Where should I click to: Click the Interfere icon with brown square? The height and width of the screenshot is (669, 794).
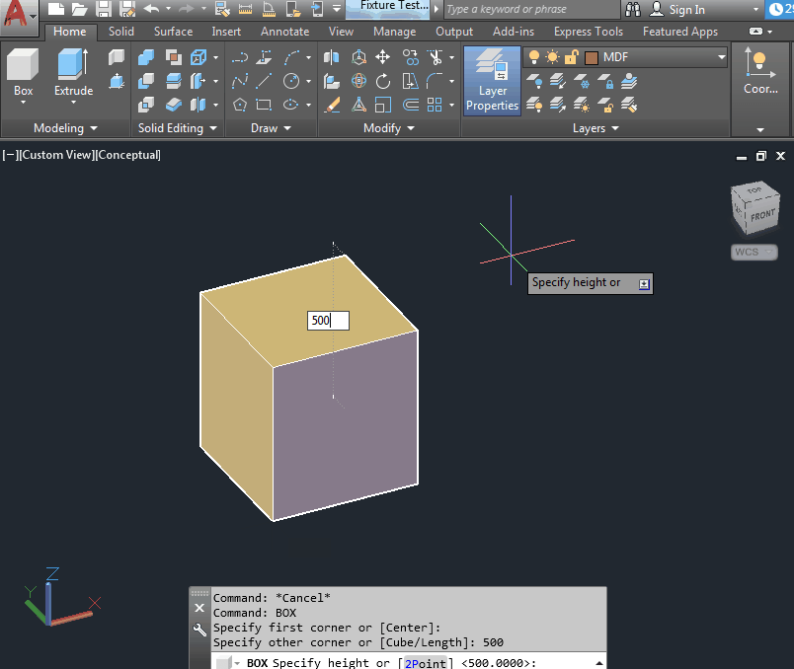click(x=173, y=57)
